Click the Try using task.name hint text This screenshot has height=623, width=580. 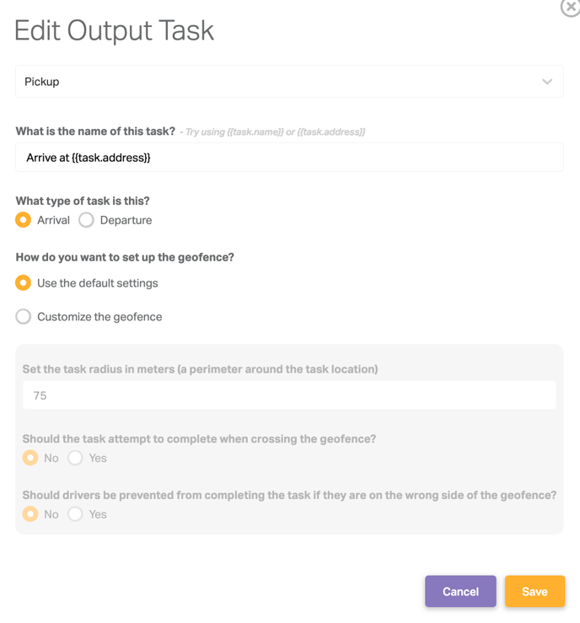[272, 132]
